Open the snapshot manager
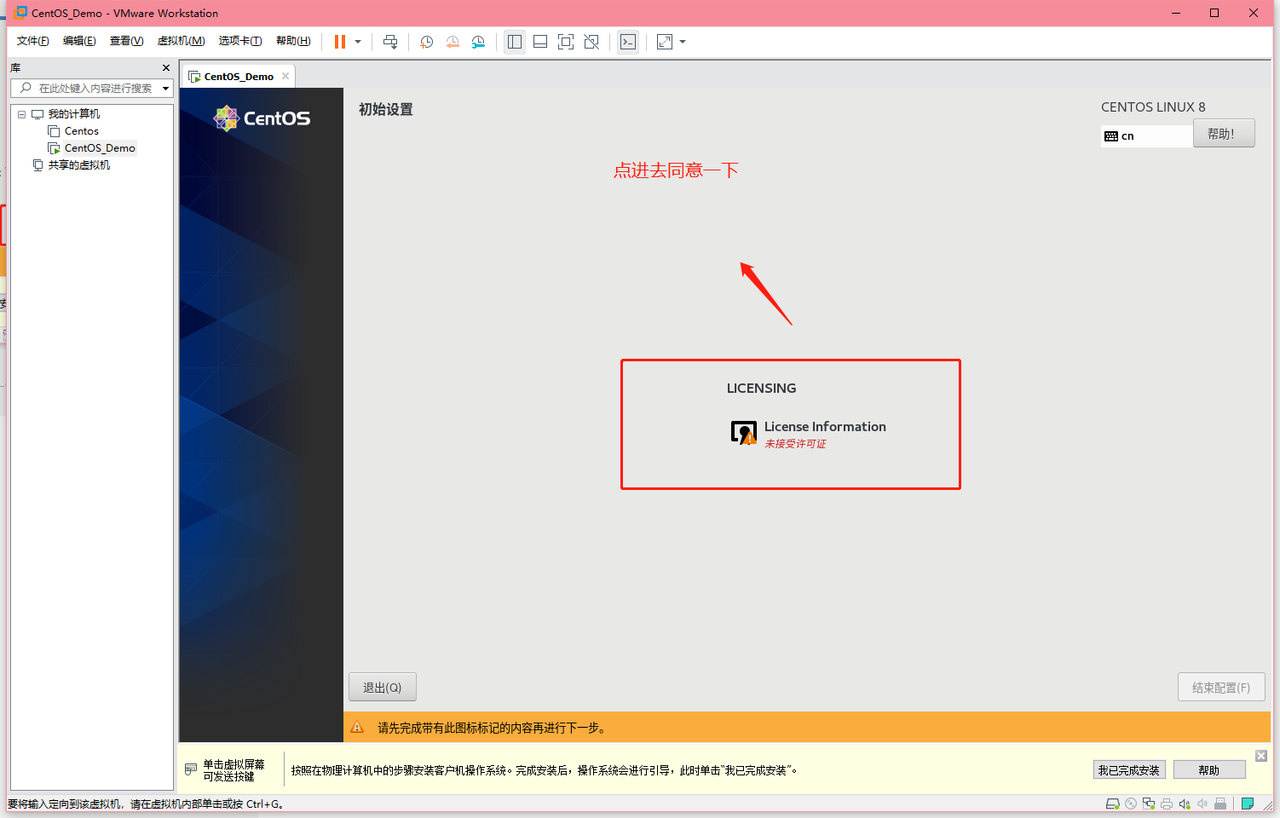1280x818 pixels. (478, 42)
